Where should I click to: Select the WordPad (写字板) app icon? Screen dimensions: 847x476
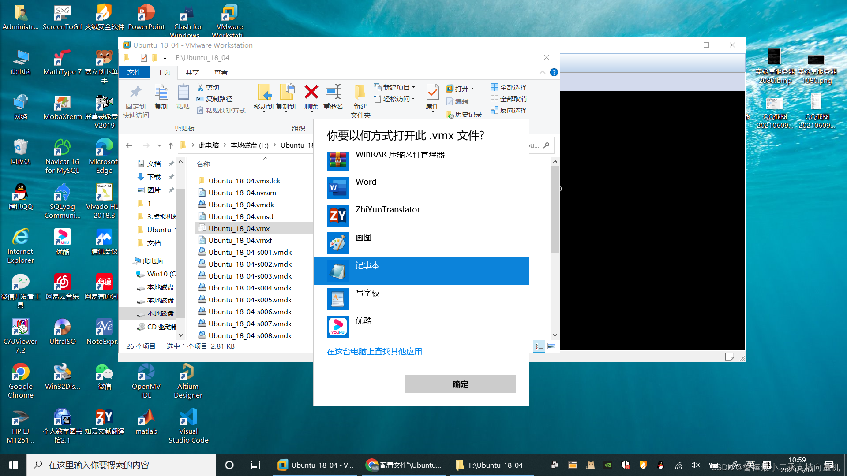pos(338,299)
